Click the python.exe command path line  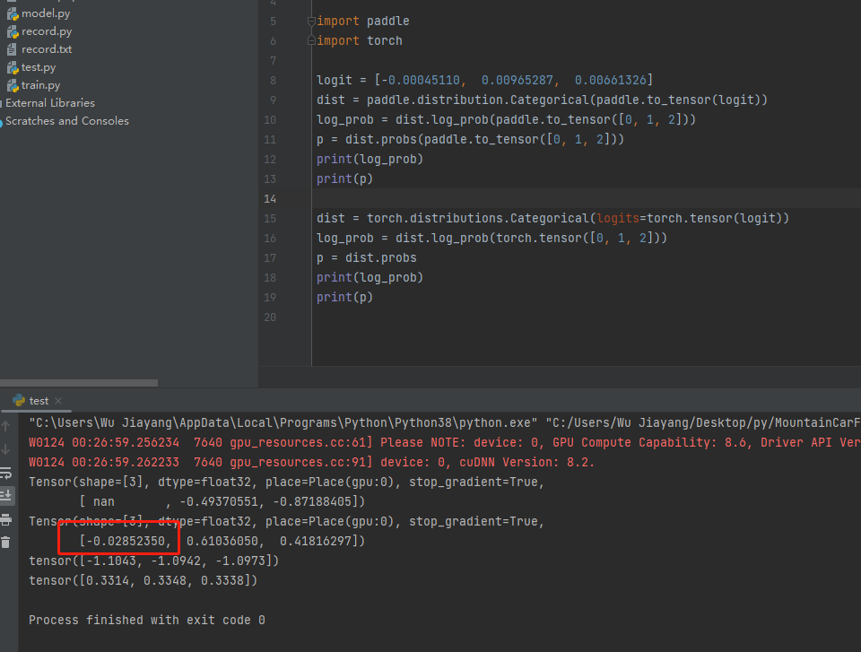point(445,423)
